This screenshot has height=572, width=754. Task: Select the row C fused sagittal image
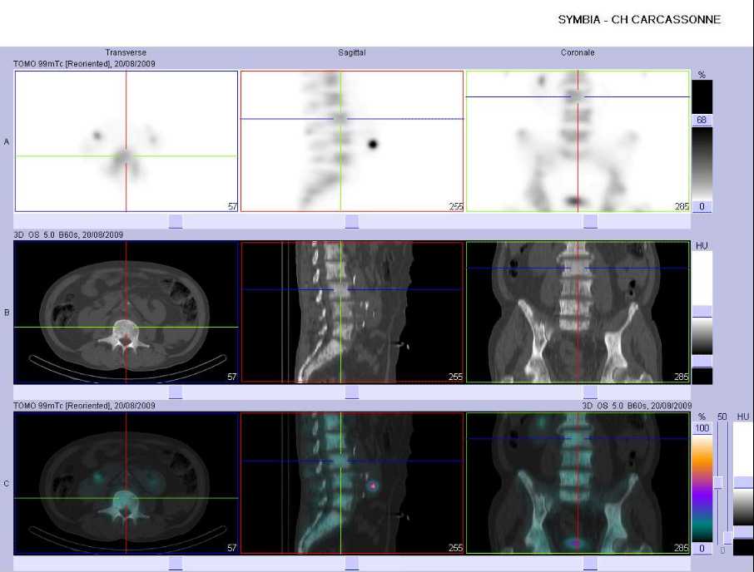[352, 483]
